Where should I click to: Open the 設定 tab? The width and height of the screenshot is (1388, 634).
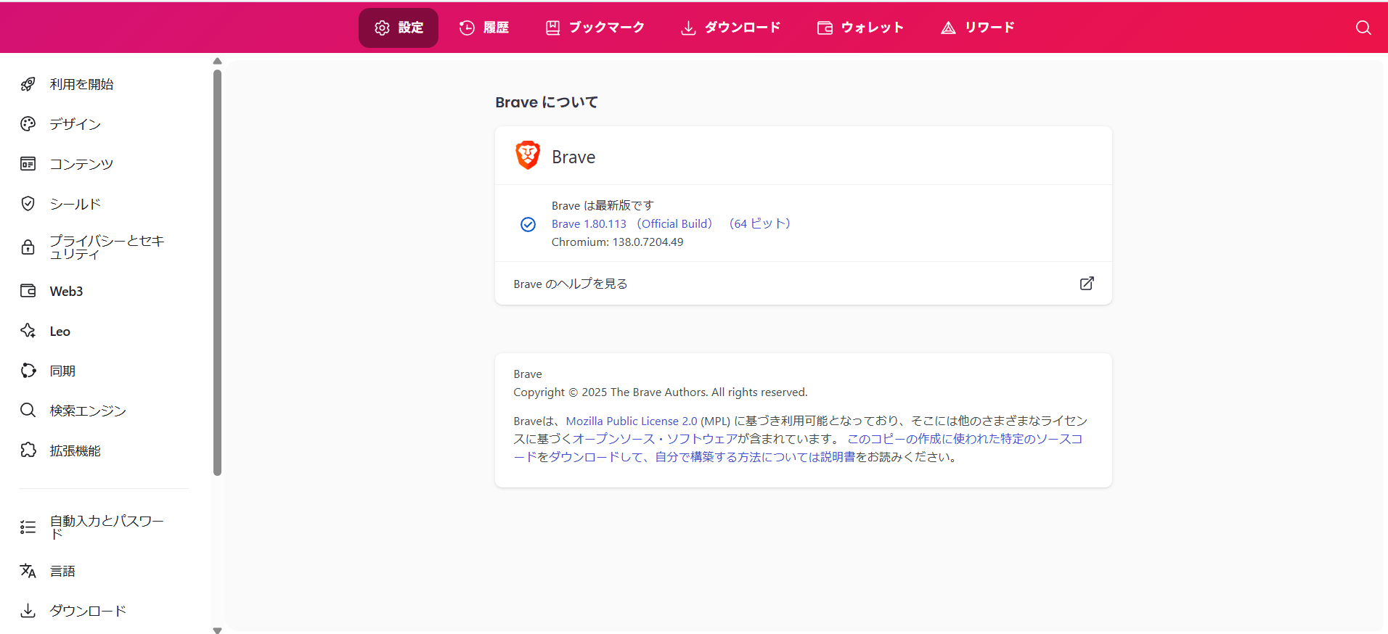coord(399,28)
